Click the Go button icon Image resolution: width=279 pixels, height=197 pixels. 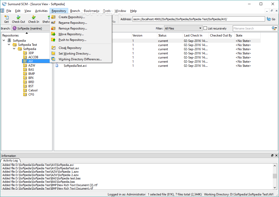tap(269, 19)
